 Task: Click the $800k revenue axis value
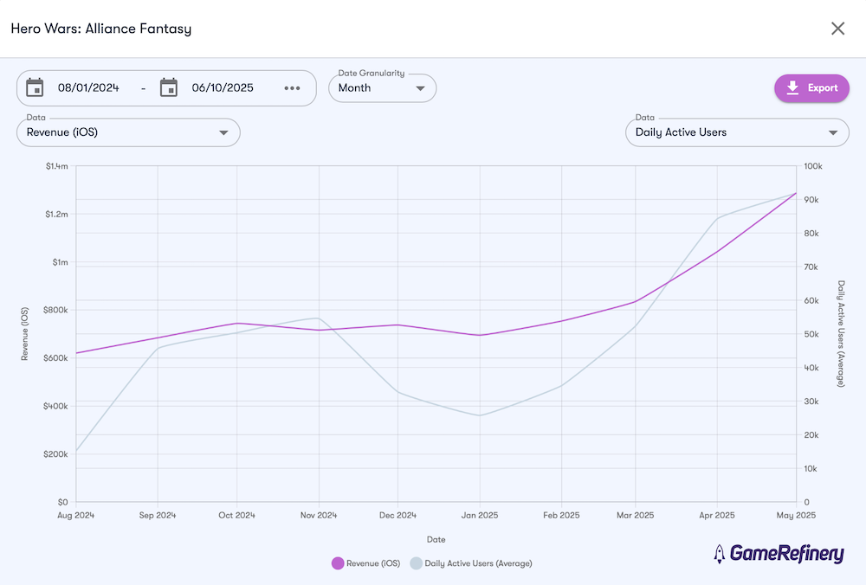[55, 310]
